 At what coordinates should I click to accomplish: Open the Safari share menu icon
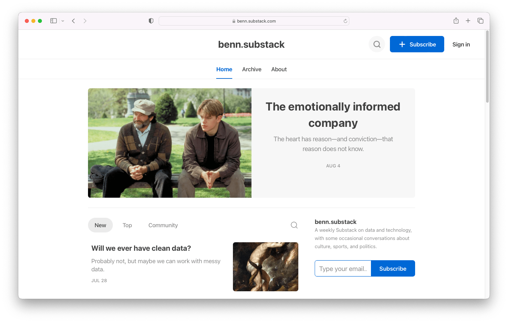(x=456, y=21)
